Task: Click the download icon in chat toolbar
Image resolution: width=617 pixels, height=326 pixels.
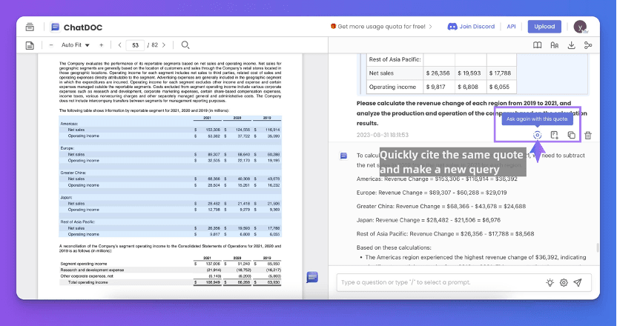Action: [572, 45]
